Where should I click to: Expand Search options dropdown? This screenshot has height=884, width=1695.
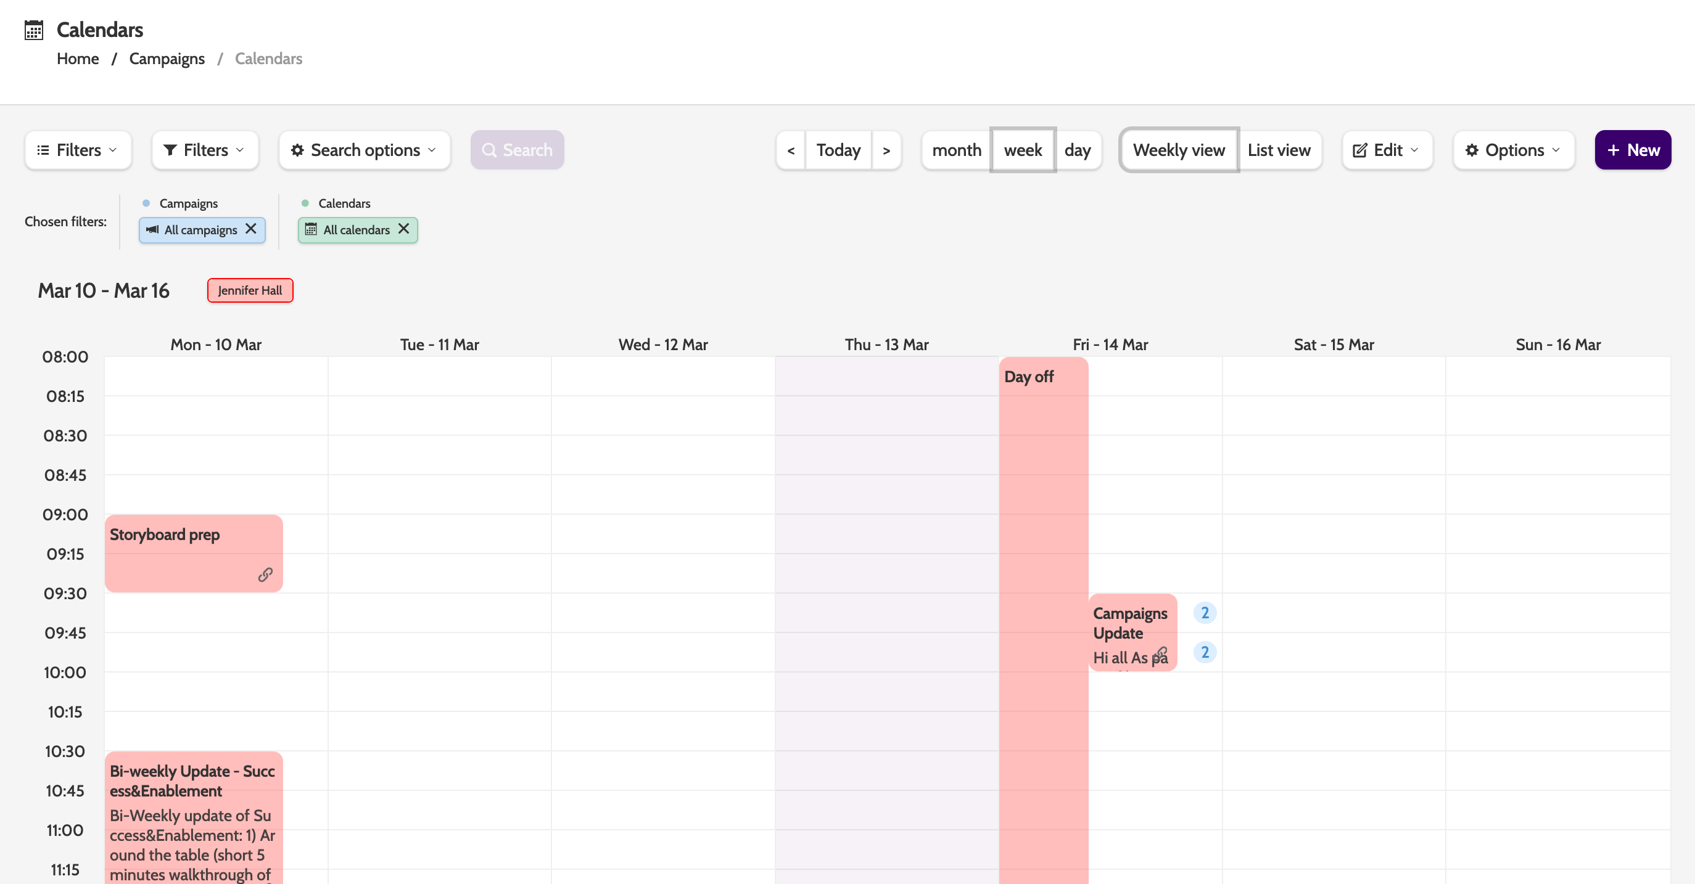(x=365, y=150)
